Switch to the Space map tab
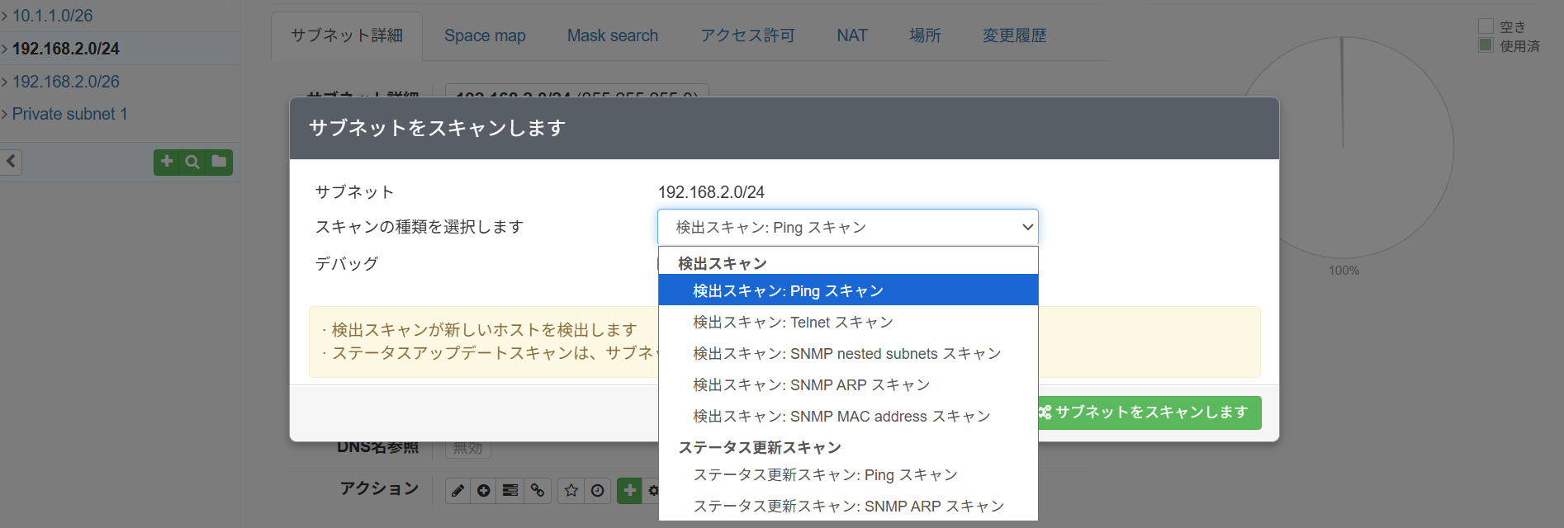The height and width of the screenshot is (528, 1564). (485, 35)
